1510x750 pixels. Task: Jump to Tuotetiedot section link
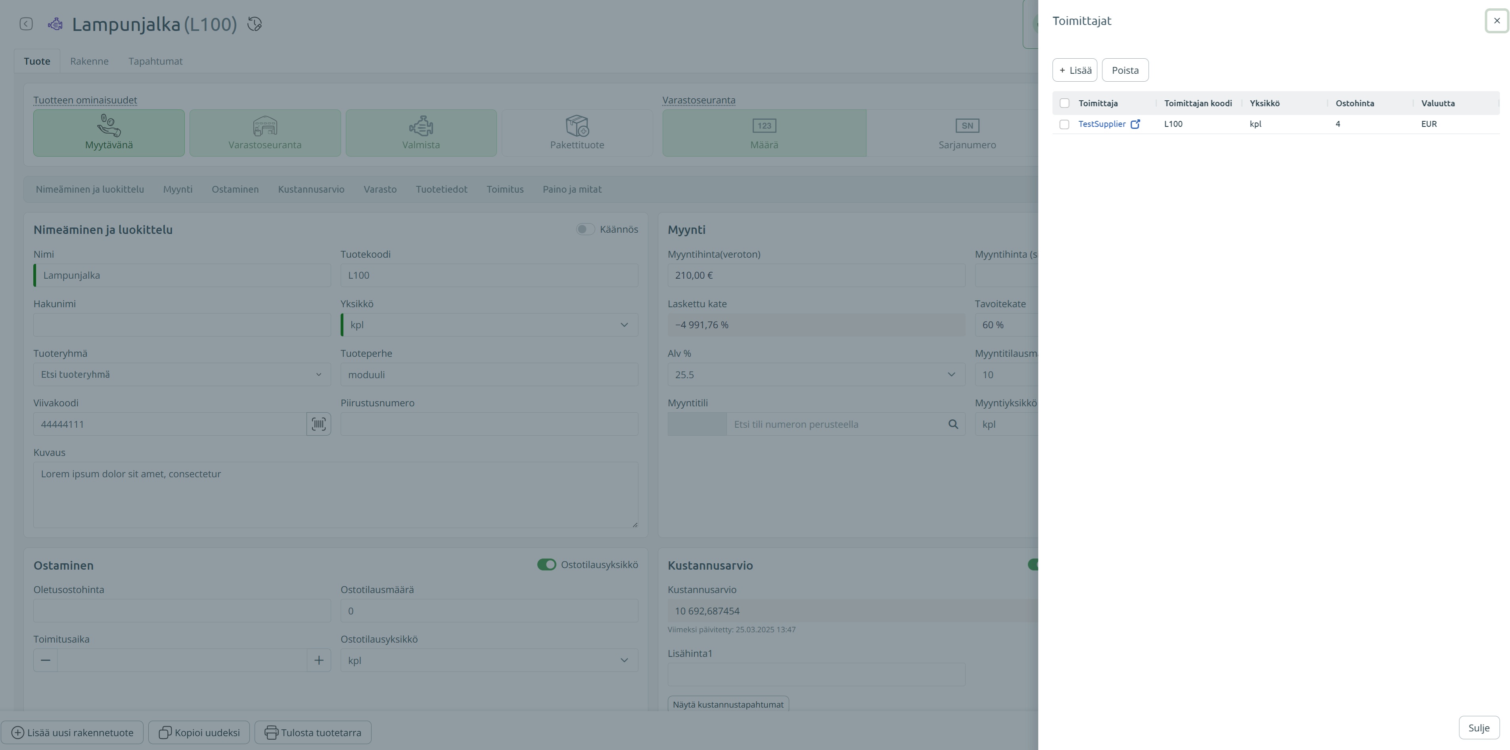click(x=441, y=189)
